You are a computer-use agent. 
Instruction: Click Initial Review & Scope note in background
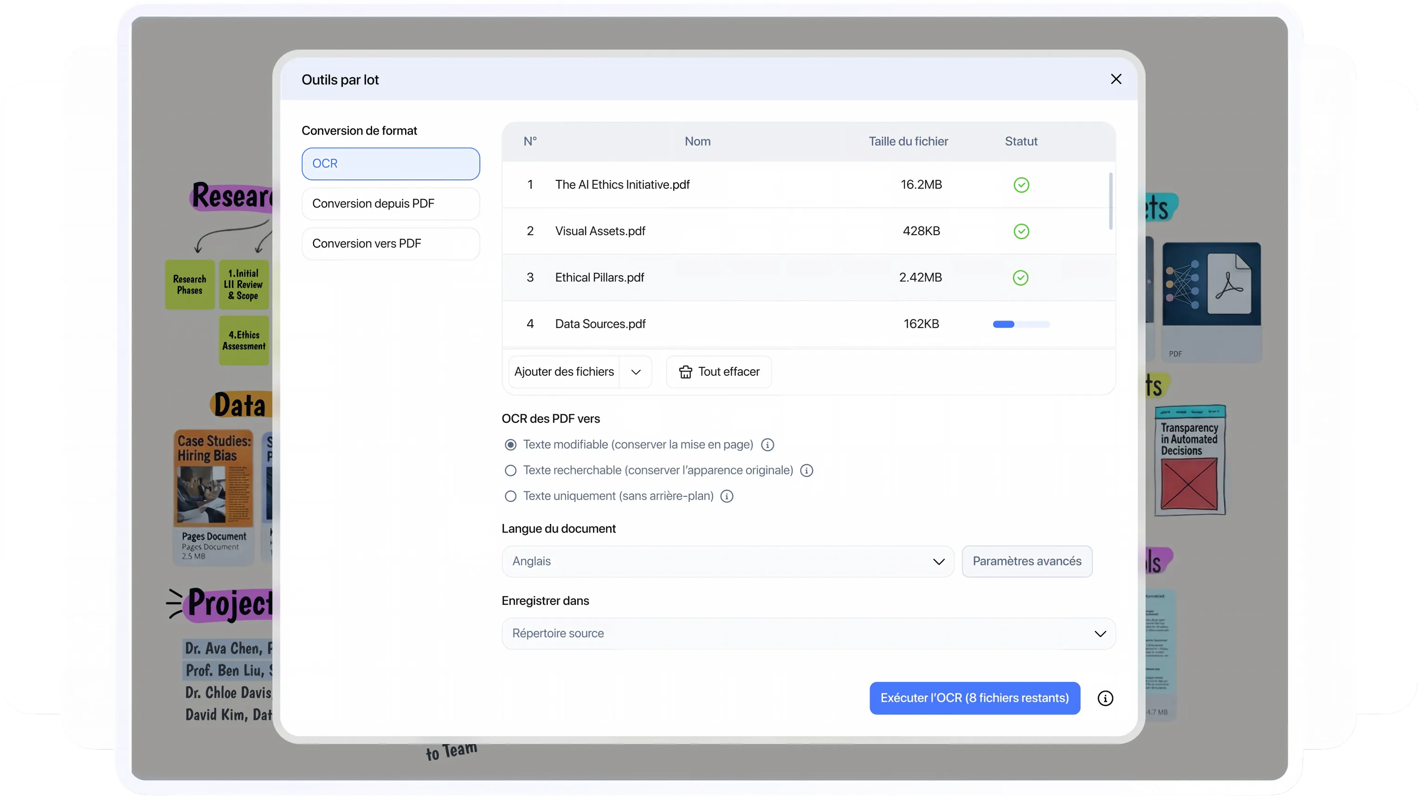coord(244,285)
